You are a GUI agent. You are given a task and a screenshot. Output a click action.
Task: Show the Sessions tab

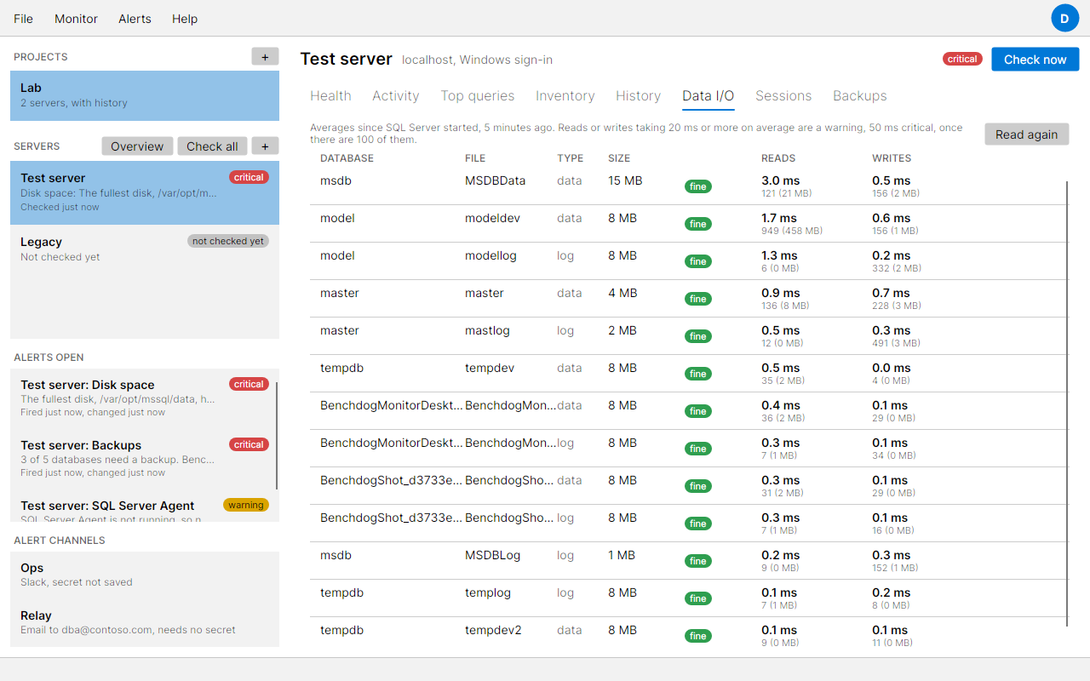pos(783,95)
